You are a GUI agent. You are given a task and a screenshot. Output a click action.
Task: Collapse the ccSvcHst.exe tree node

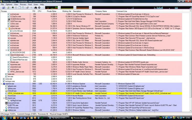(6, 28)
